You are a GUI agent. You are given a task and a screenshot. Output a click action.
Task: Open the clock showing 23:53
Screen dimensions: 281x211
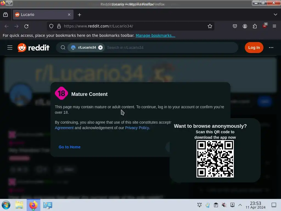[255, 205]
